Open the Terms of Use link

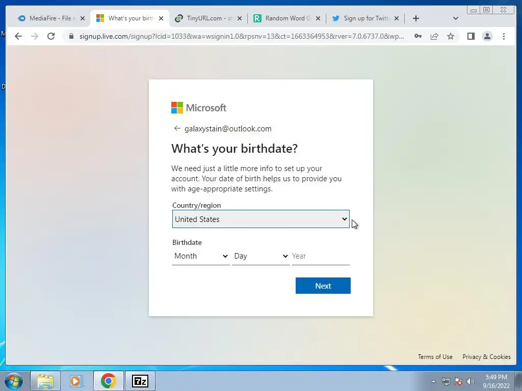[x=435, y=357]
